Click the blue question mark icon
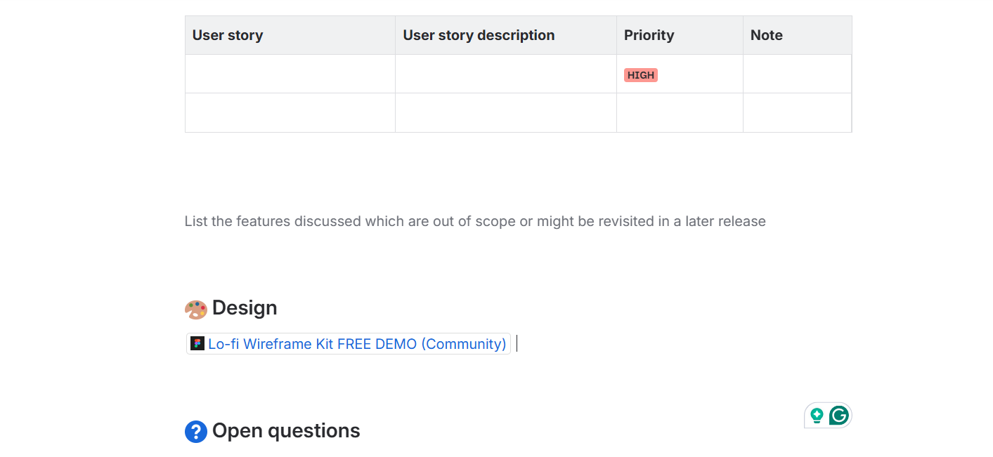 pos(196,431)
